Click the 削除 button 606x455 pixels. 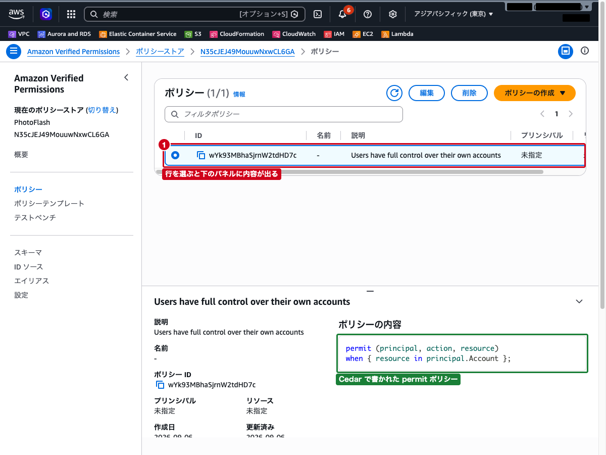(x=469, y=93)
